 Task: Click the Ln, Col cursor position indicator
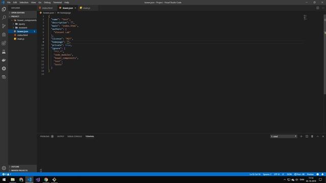click(x=255, y=174)
